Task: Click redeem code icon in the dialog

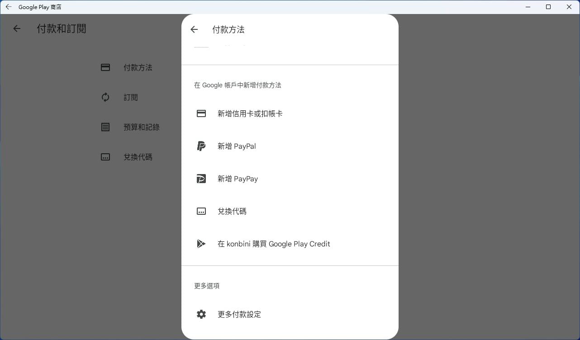Action: [201, 211]
